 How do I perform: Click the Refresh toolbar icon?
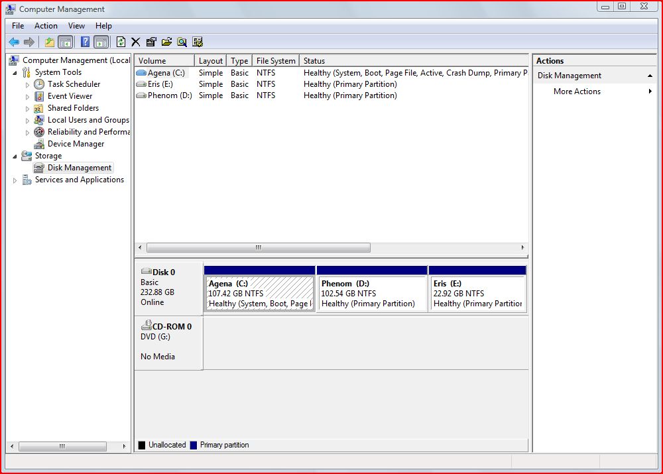point(121,42)
